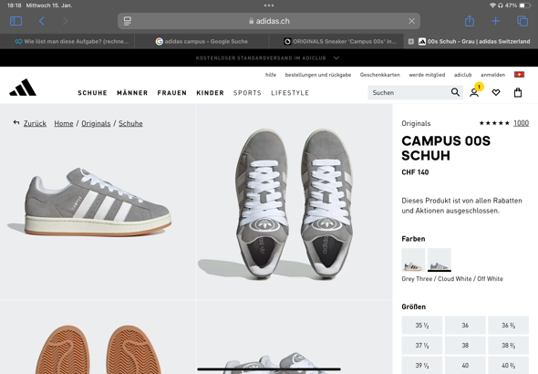Select size 40
This screenshot has height=374, width=538.
coord(465,366)
